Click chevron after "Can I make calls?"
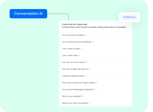153x112 pixels. pos(79,55)
